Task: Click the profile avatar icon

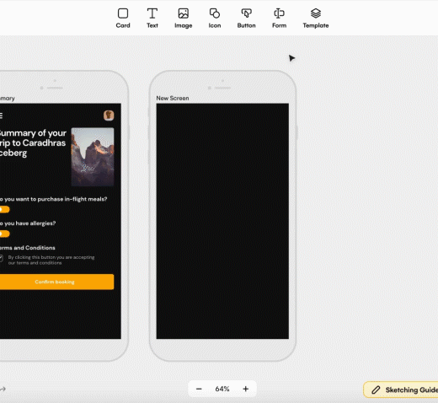Action: click(109, 116)
